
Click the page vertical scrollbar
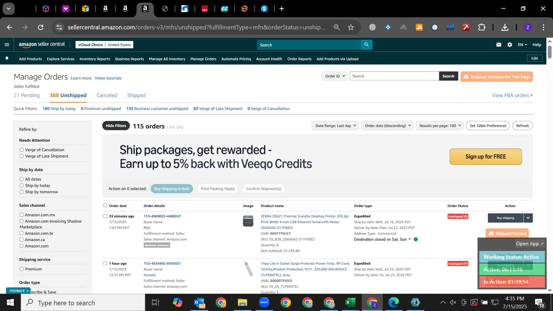550,52
